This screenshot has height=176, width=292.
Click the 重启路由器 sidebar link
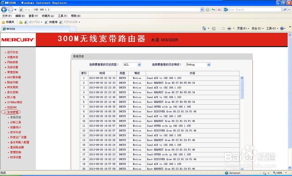pyautogui.click(x=16, y=147)
